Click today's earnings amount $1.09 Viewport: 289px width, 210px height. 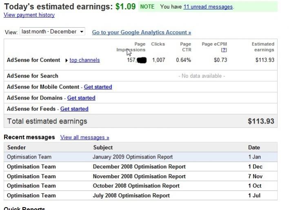tap(125, 7)
